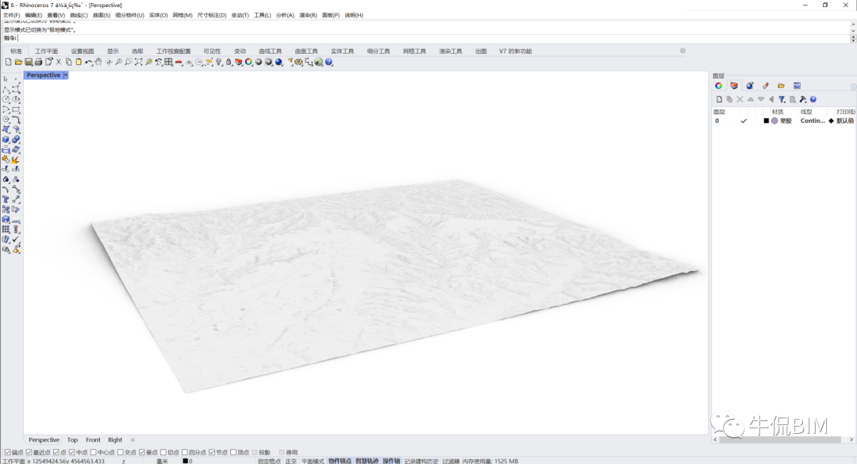Open the 分析(A) menu
This screenshot has height=464, width=857.
285,15
